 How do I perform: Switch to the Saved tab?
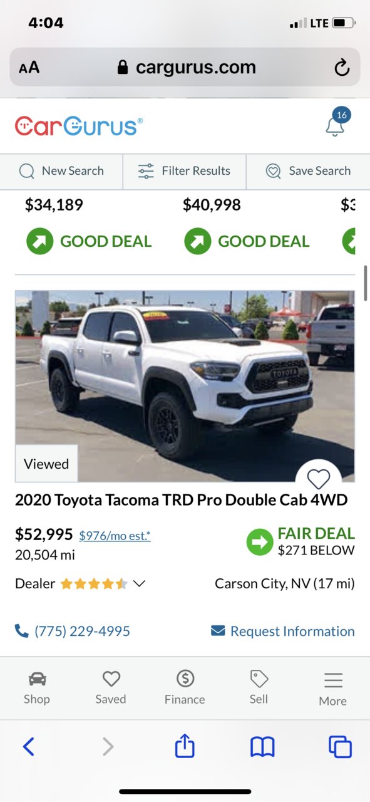[111, 688]
